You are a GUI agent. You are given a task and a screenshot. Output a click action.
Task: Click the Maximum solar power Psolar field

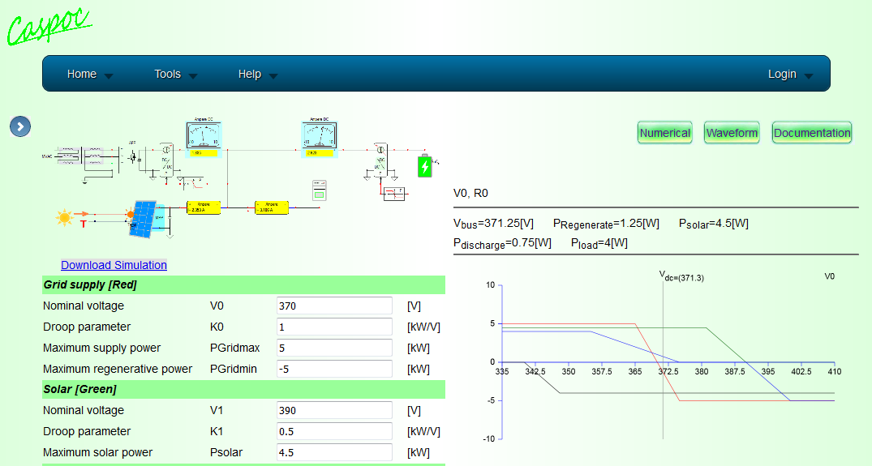[x=334, y=452]
